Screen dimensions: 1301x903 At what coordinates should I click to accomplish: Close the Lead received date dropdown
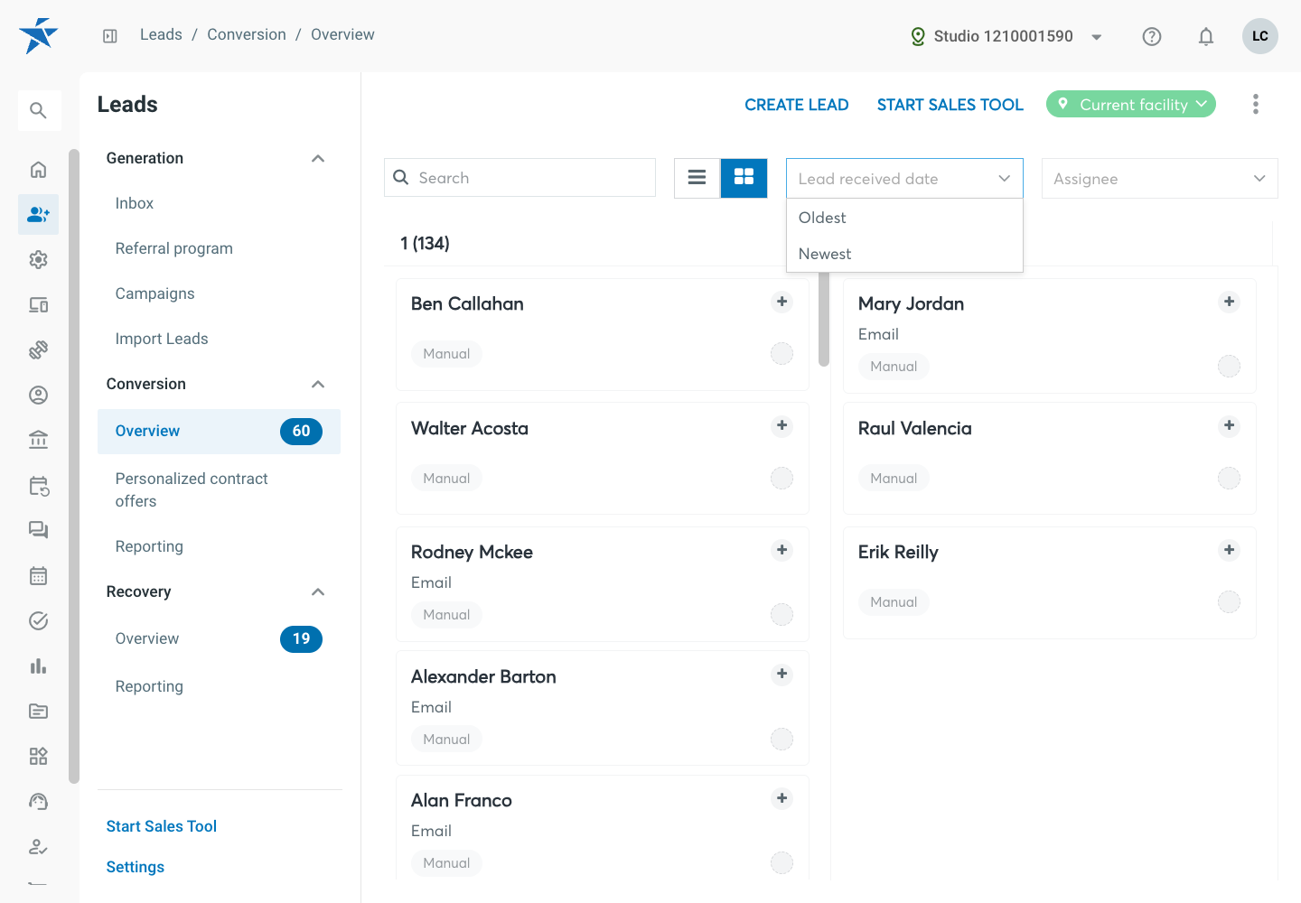pos(904,179)
